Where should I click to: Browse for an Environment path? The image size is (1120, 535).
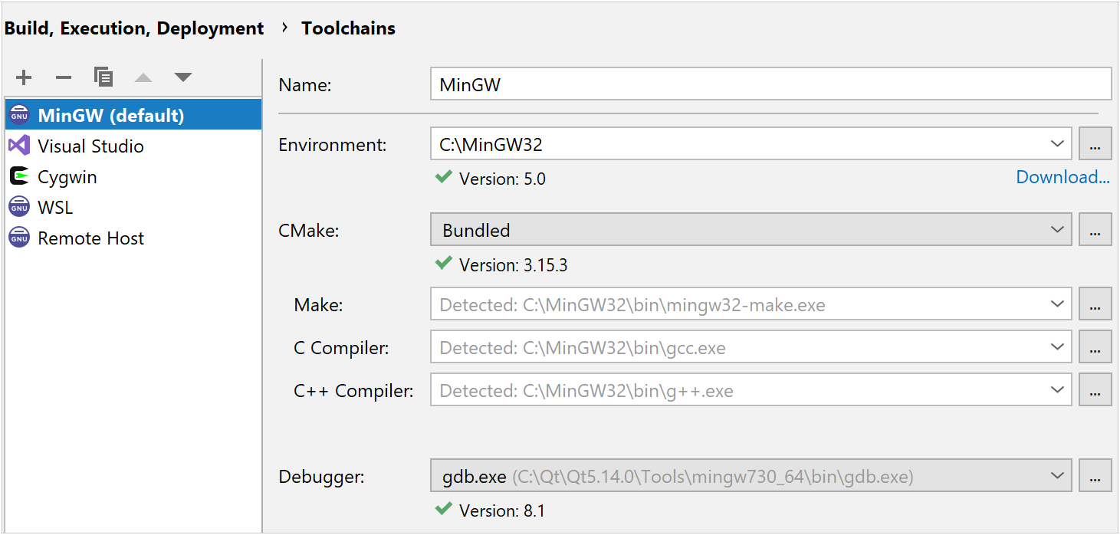[x=1095, y=143]
